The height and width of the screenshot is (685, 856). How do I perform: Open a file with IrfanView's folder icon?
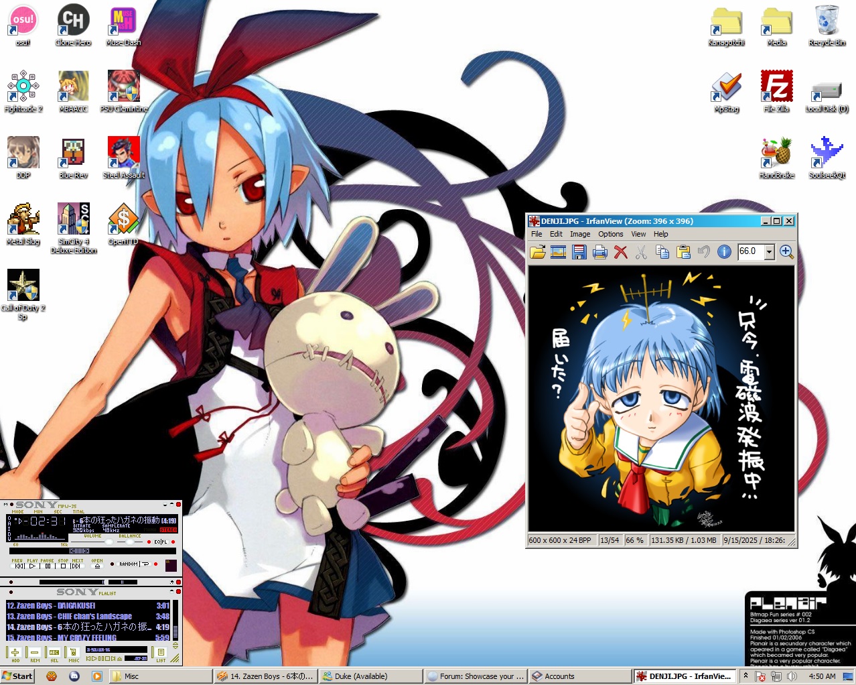point(537,251)
